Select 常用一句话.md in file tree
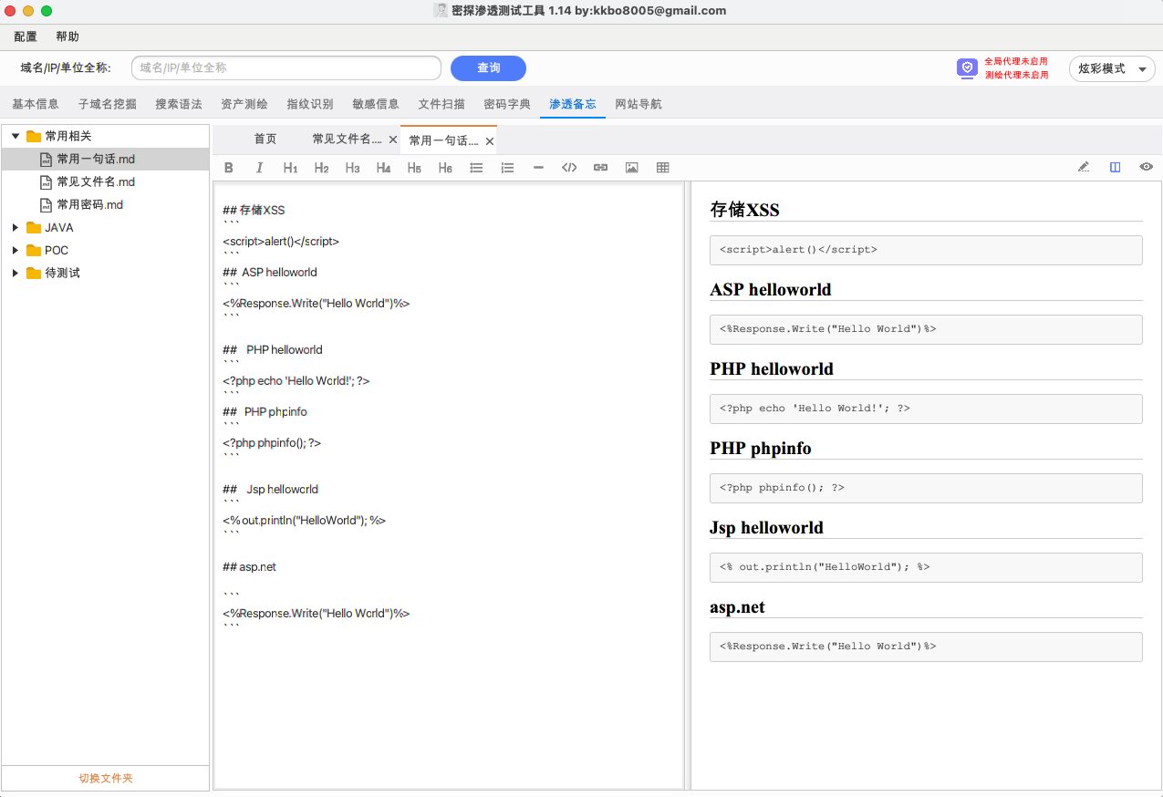This screenshot has height=797, width=1163. tap(106, 159)
